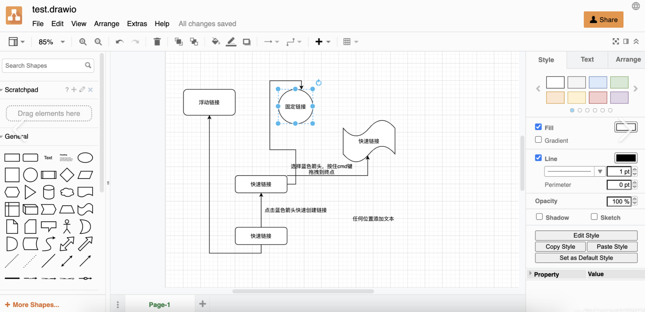Click the Undo arrow icon
Screen dimensions: 645x312
pyautogui.click(x=120, y=42)
